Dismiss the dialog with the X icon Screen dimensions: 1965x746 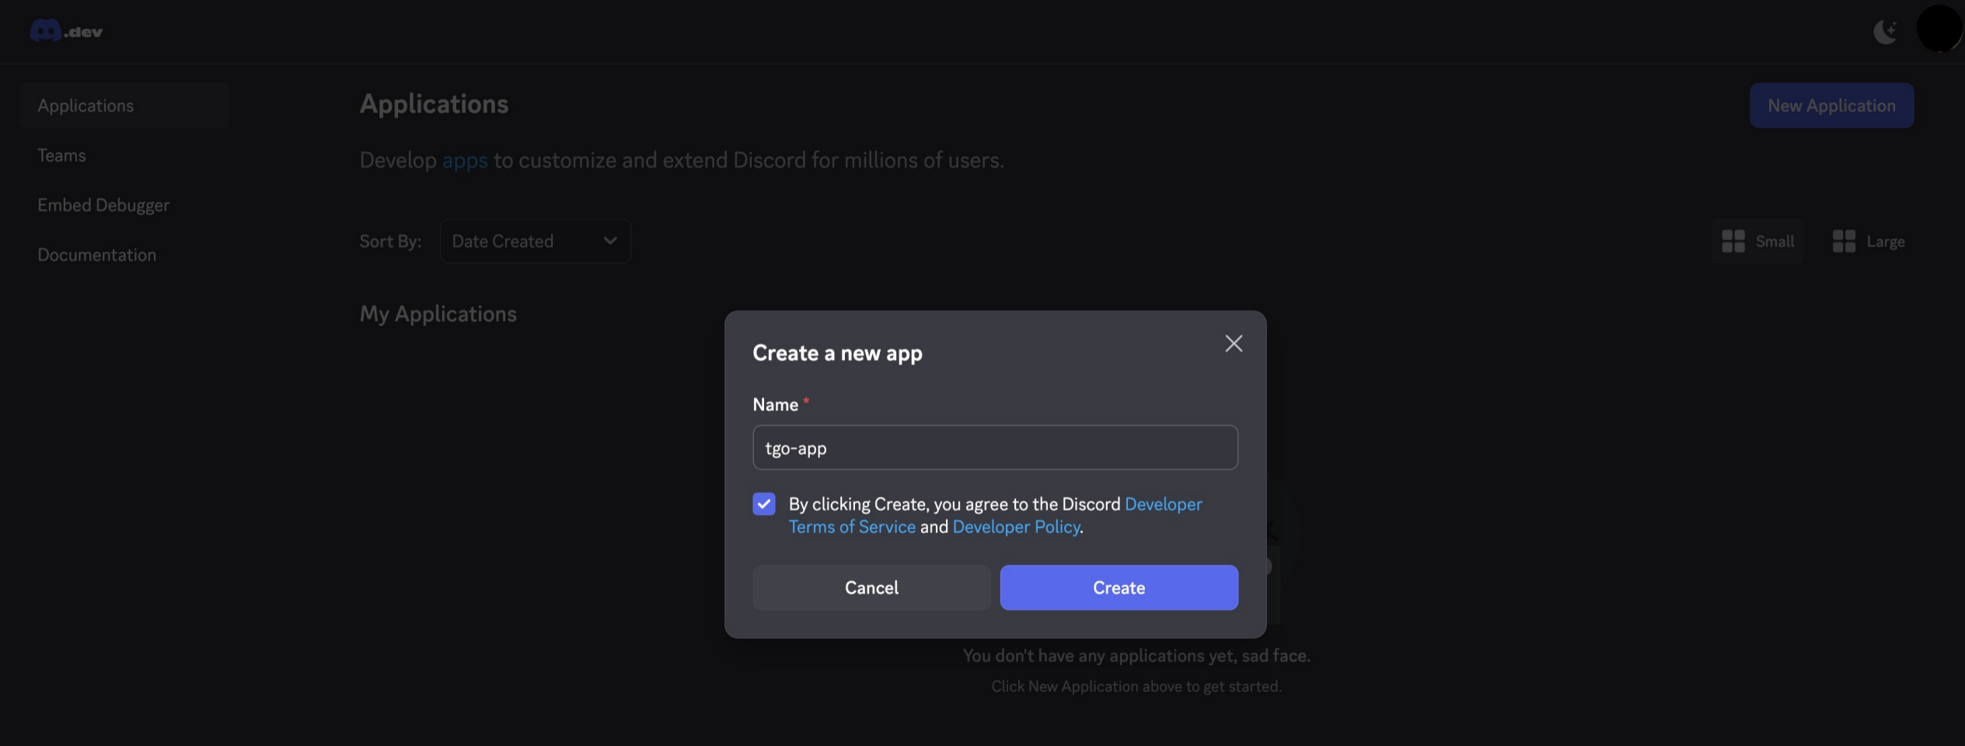[1233, 343]
